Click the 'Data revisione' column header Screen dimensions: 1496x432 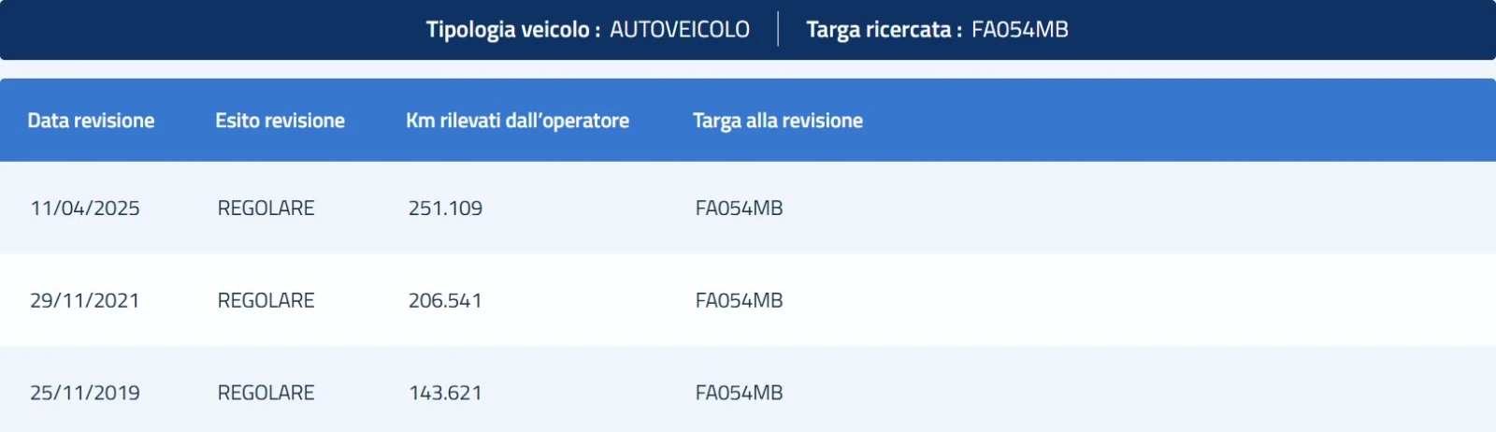pos(91,121)
